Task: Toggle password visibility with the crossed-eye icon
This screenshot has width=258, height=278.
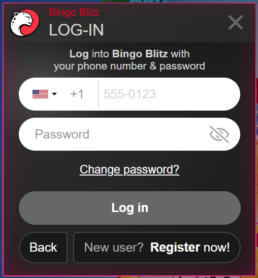Action: click(219, 134)
